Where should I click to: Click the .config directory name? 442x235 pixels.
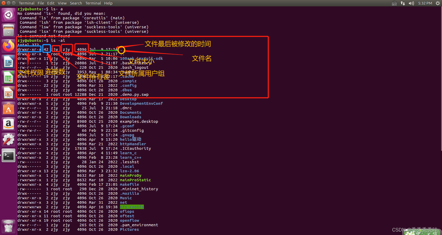click(128, 85)
